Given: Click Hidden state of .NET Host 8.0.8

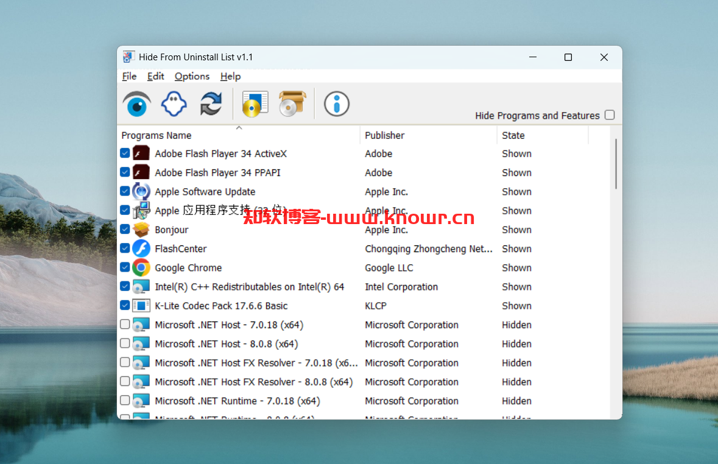Looking at the screenshot, I should [516, 344].
